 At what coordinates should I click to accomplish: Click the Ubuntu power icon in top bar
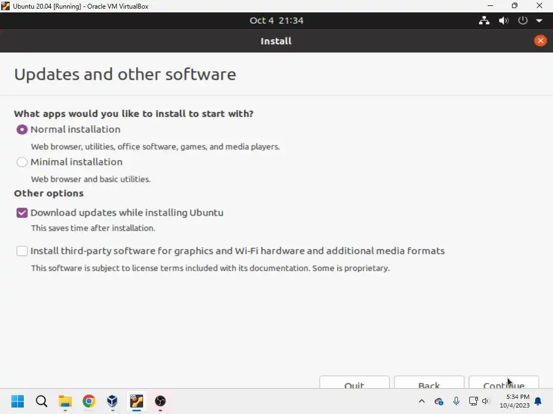click(523, 20)
